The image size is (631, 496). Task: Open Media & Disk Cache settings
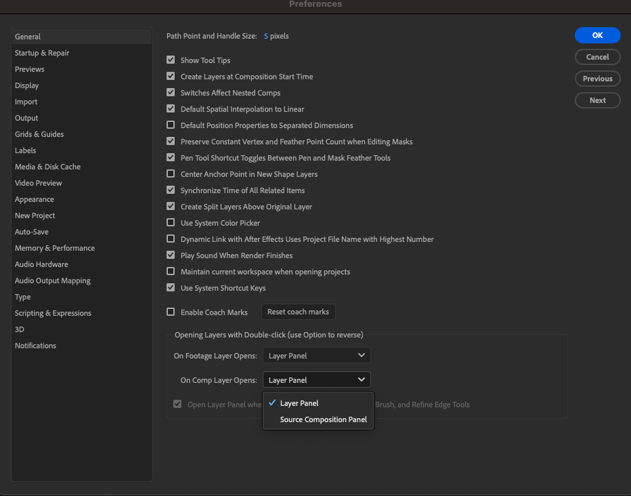47,166
